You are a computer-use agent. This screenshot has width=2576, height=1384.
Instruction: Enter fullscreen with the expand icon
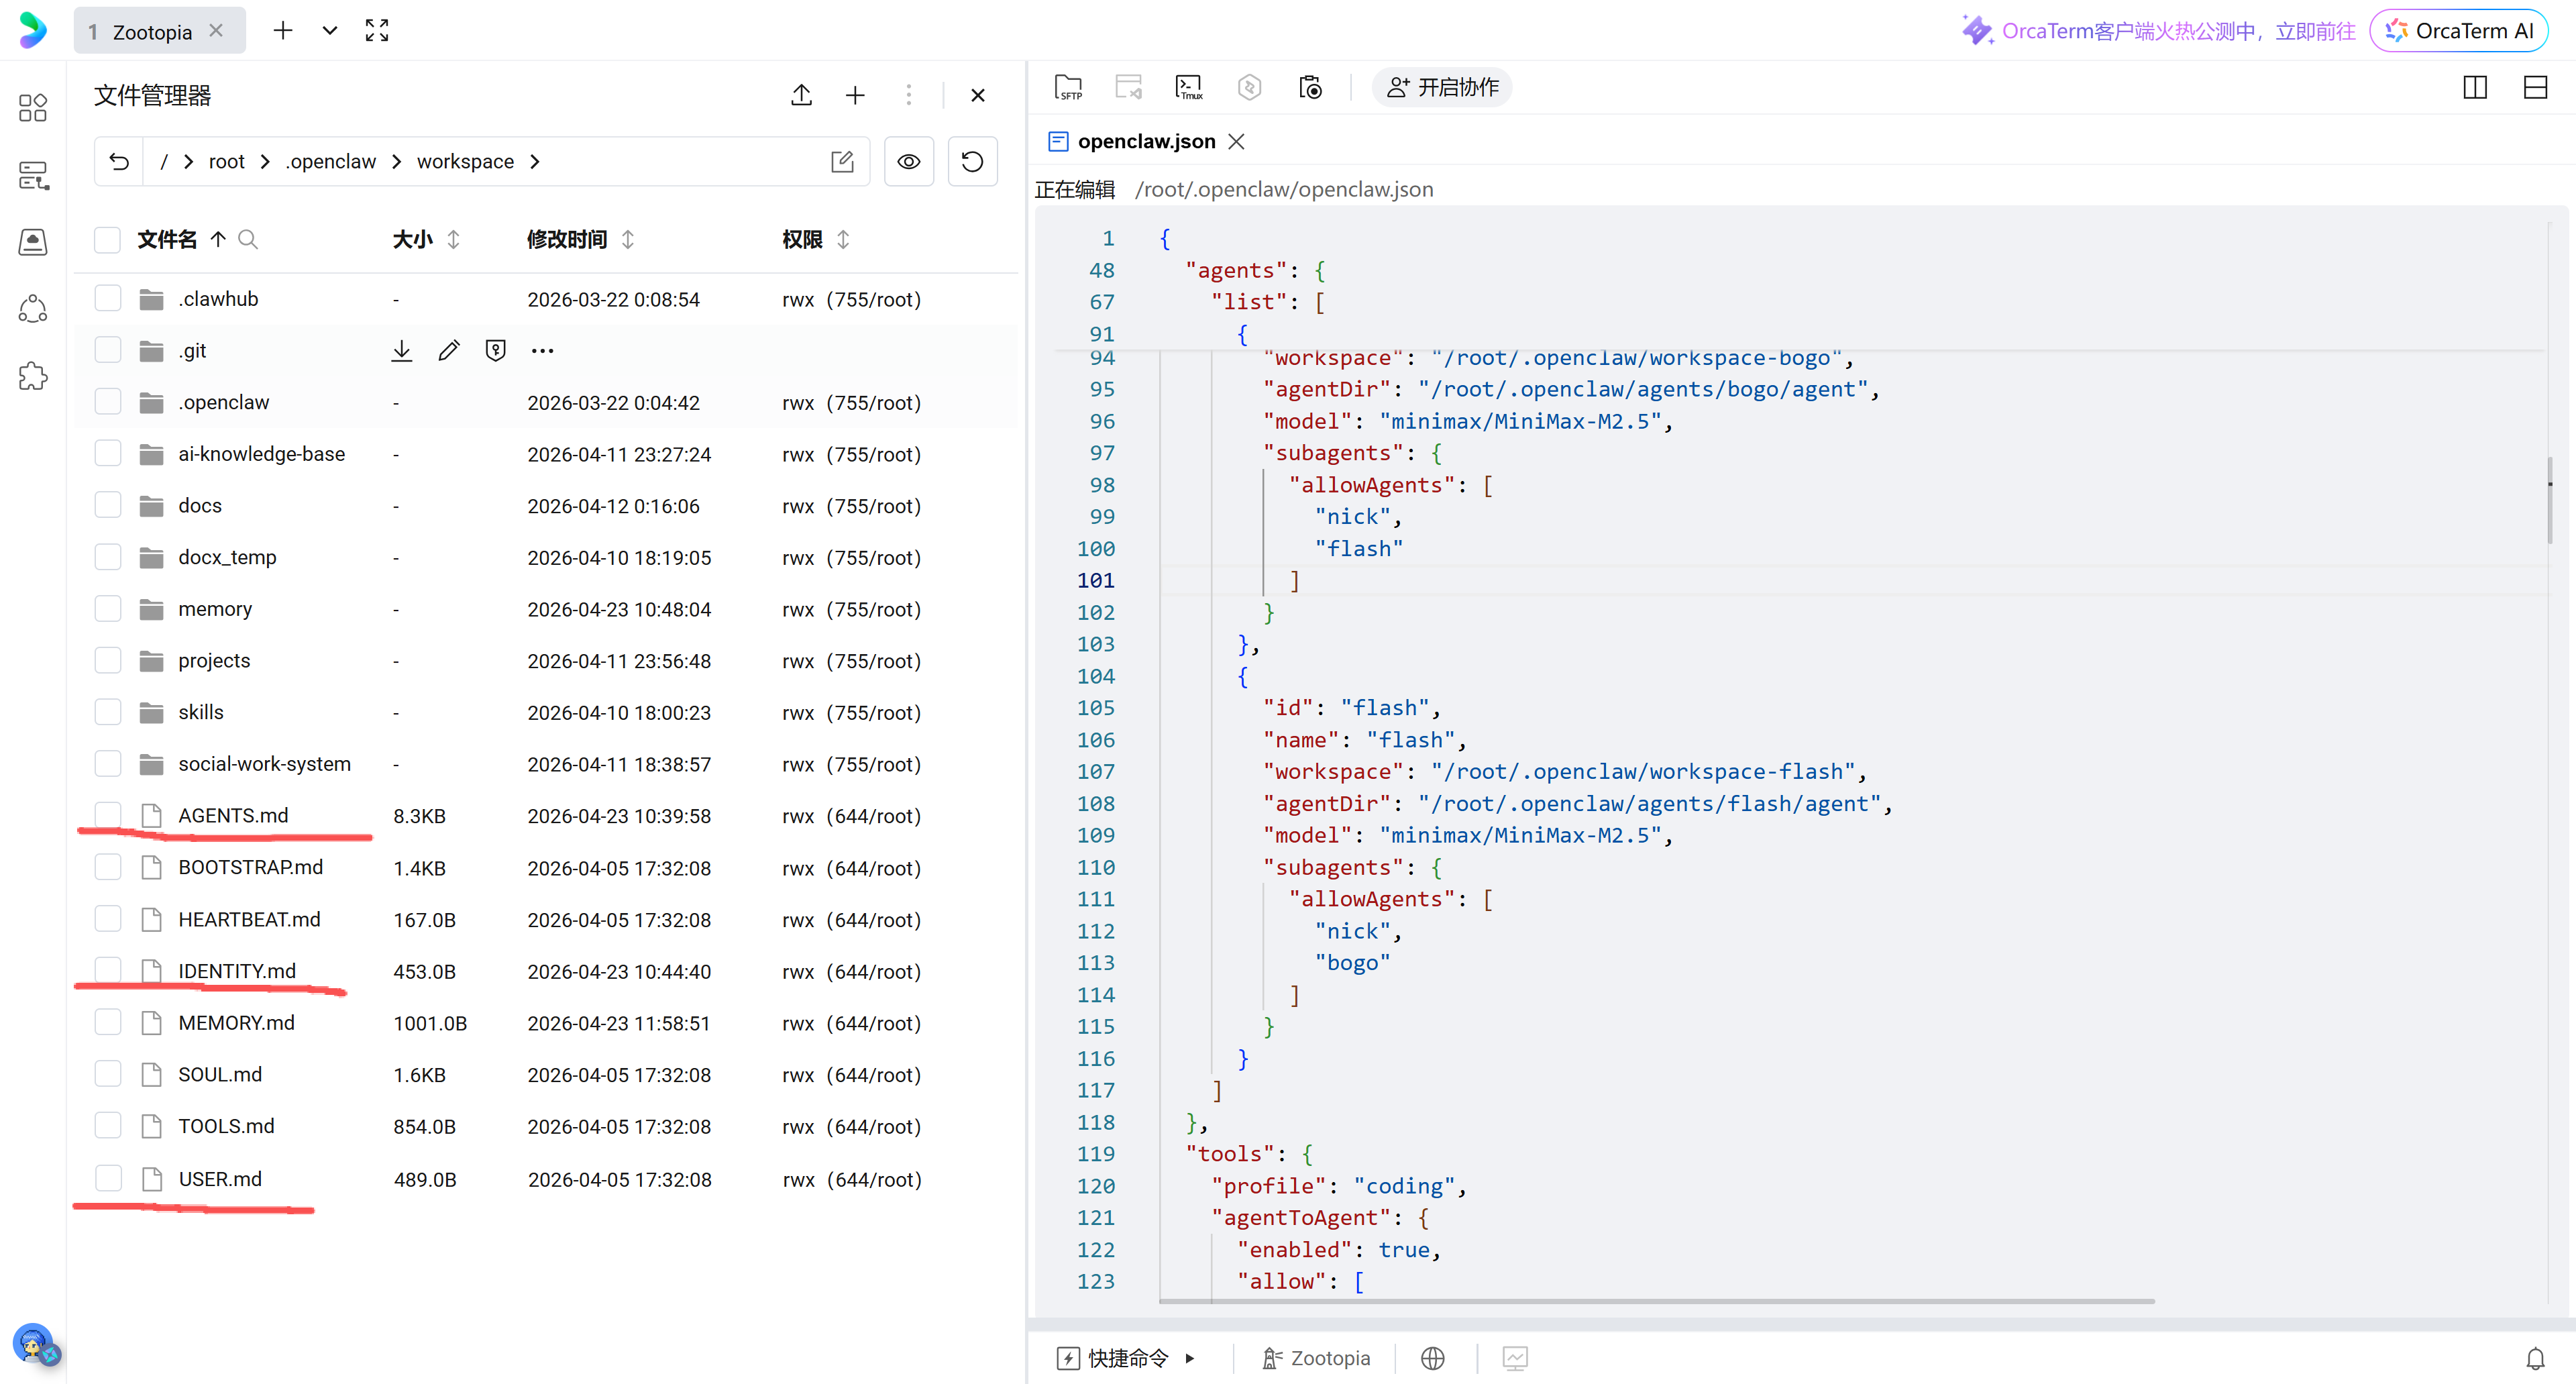click(377, 31)
